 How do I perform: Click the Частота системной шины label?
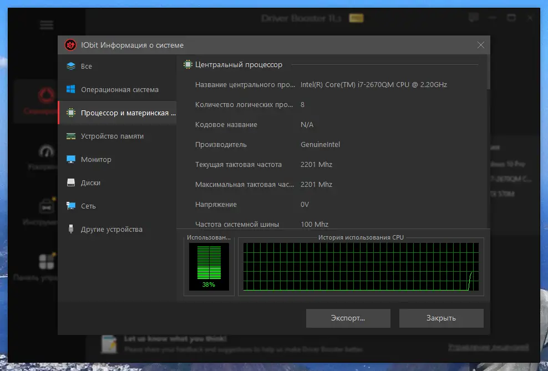[237, 224]
